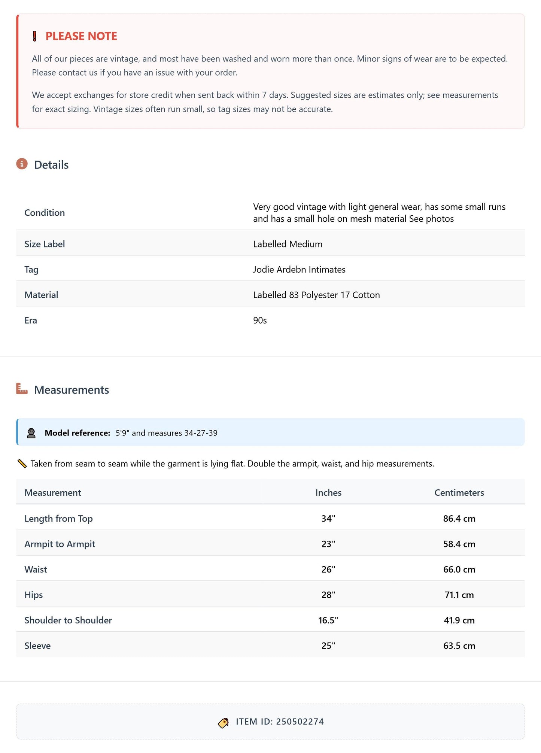Click the price tag icon beside Item ID
541x753 pixels.
click(223, 723)
